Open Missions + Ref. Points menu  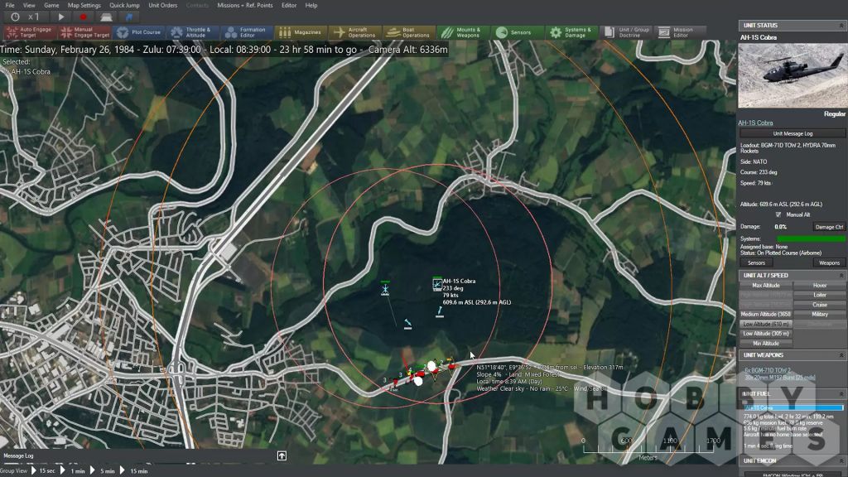pyautogui.click(x=245, y=6)
